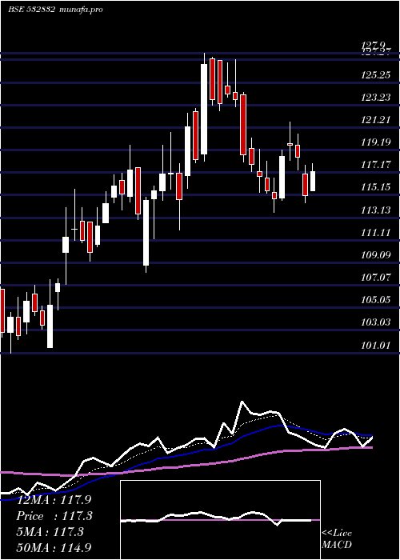
Task: Click the 12MA : 117.9 readout
Action: pos(55,500)
